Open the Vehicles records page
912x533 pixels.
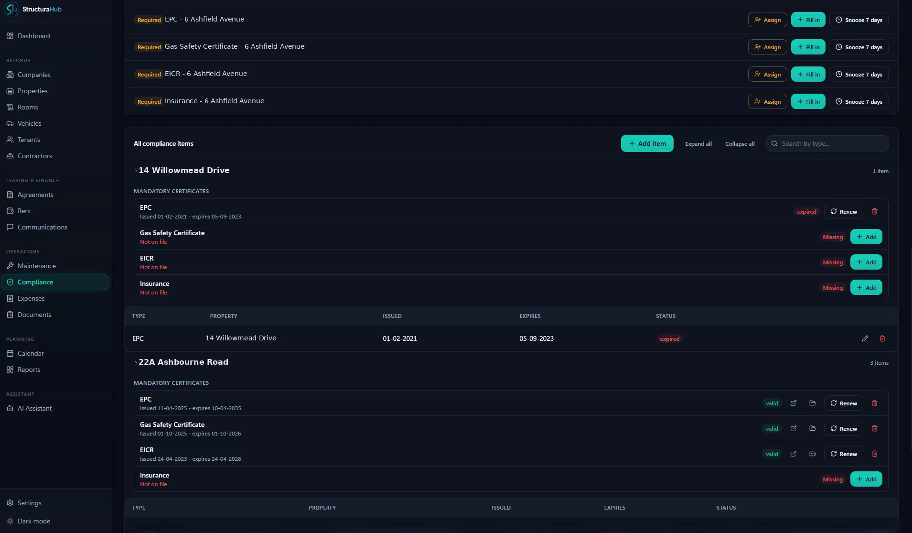[x=56, y=123]
